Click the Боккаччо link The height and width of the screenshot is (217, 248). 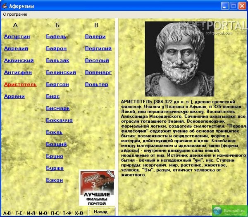[x=59, y=121]
